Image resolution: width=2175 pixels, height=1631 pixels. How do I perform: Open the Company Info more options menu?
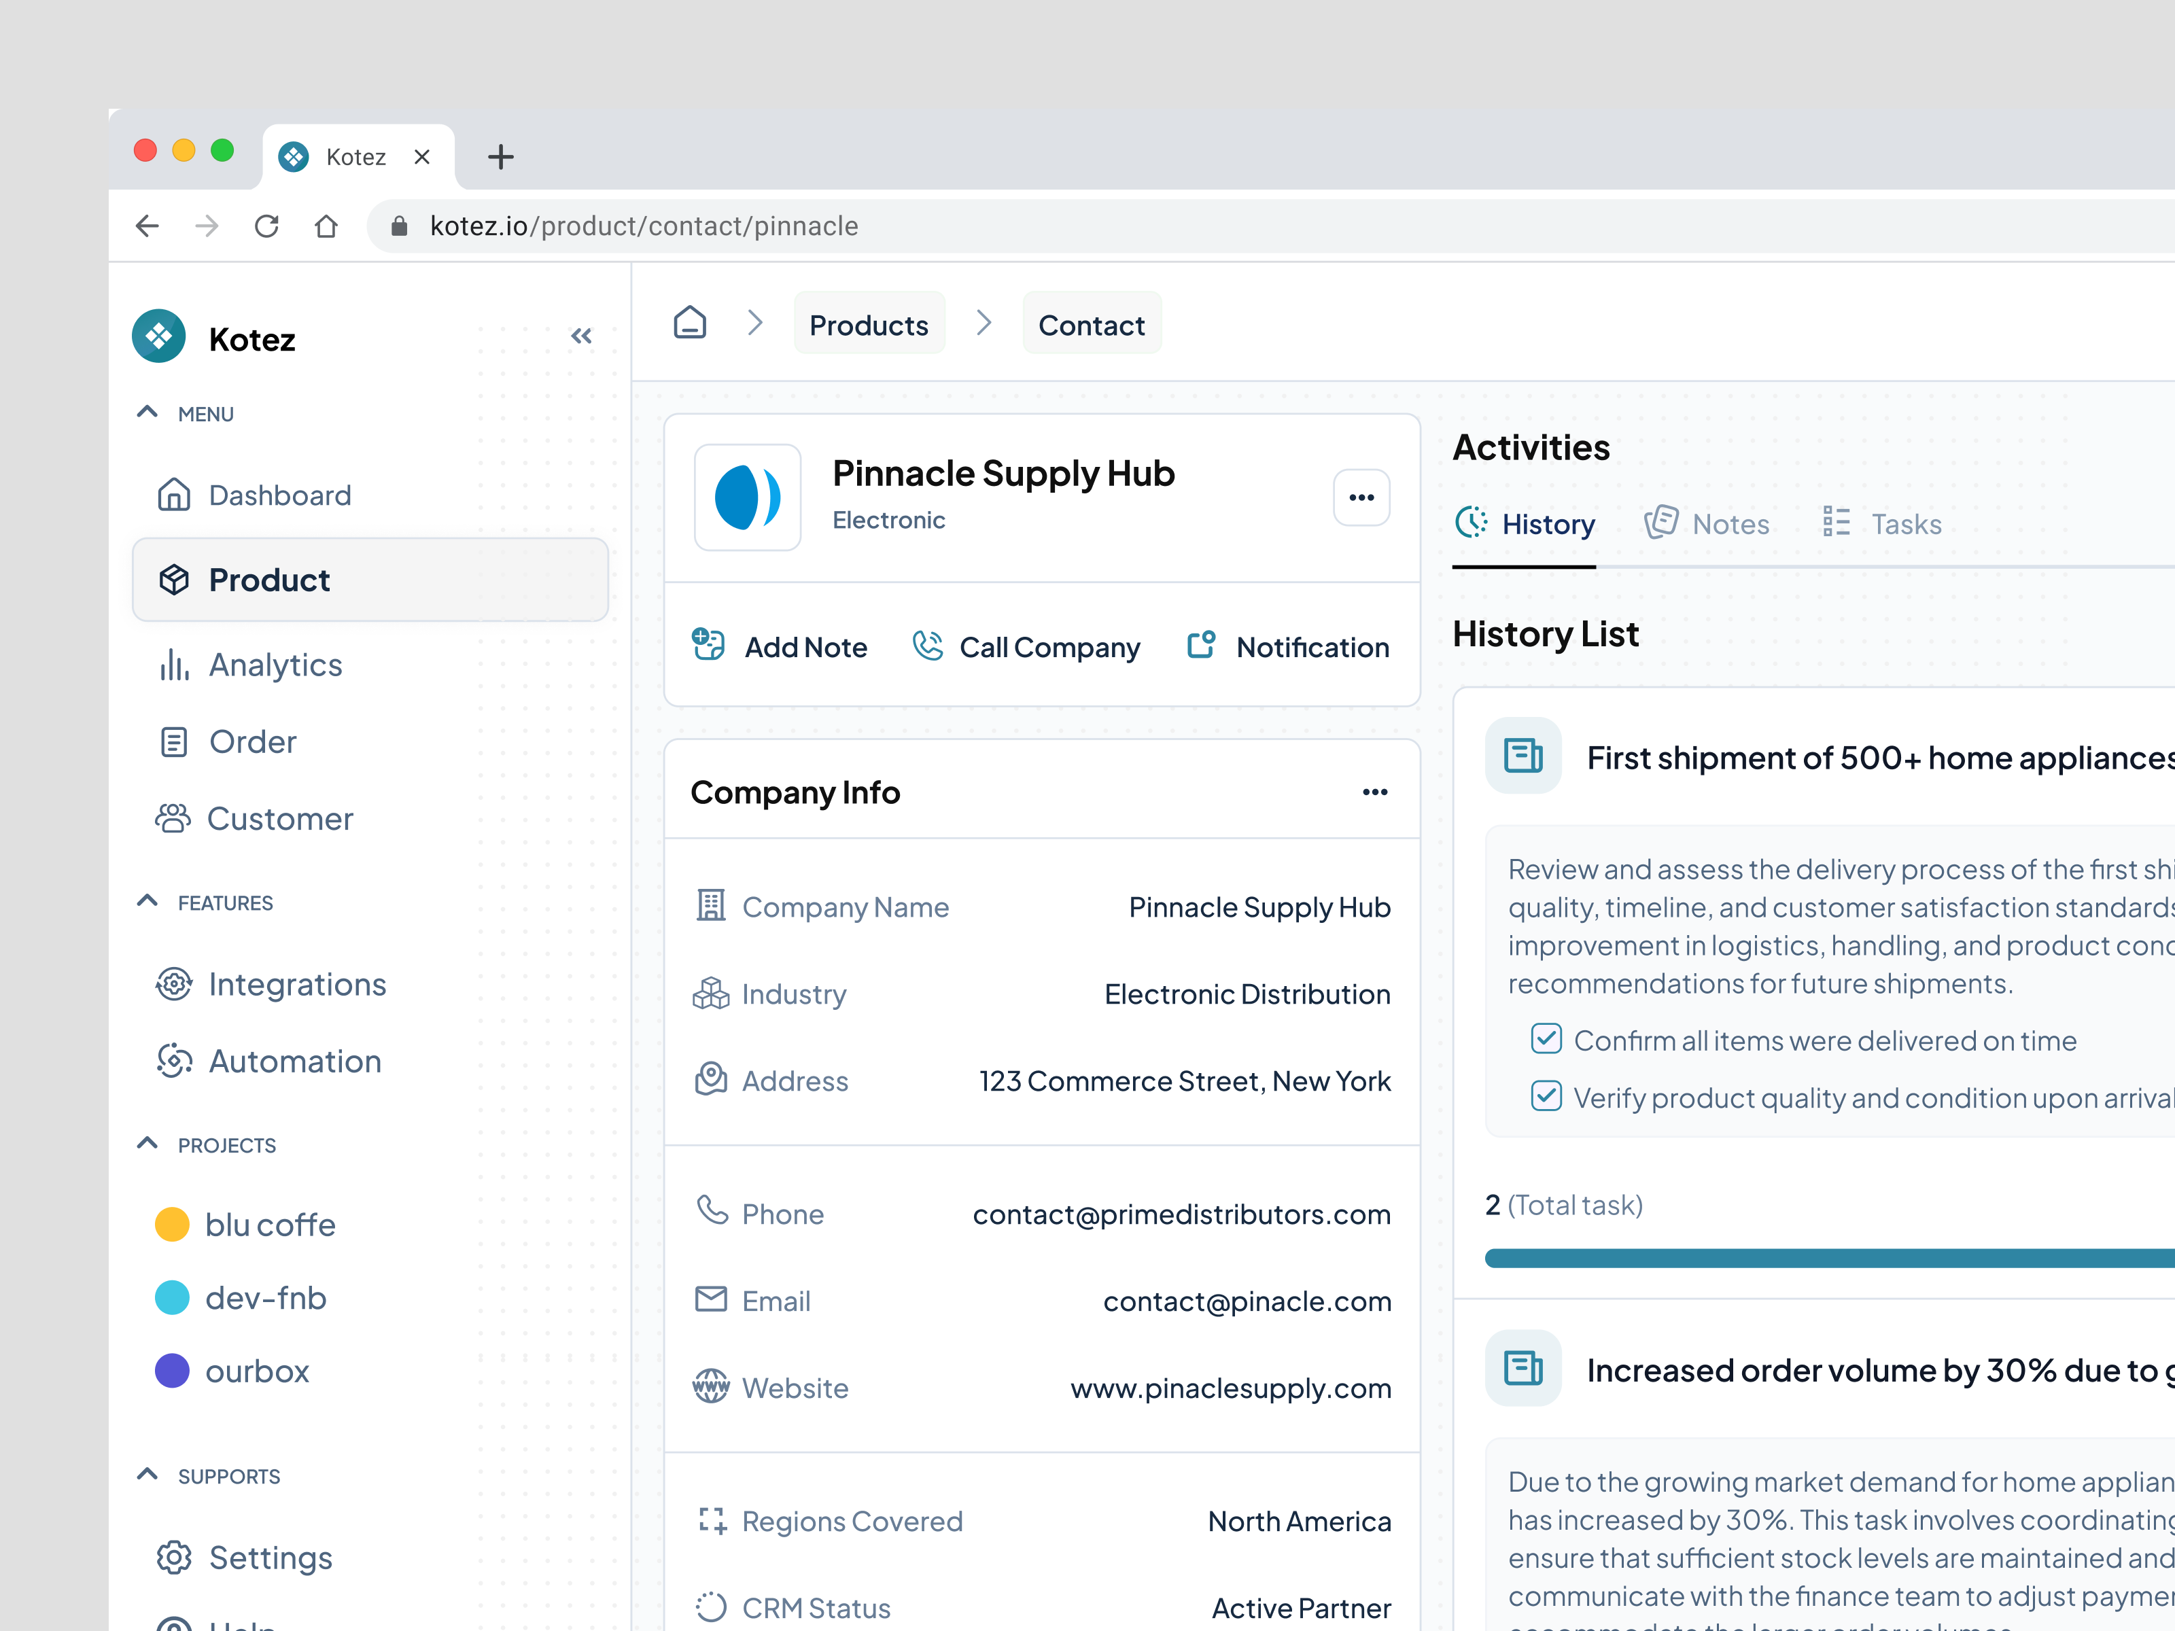[1374, 792]
